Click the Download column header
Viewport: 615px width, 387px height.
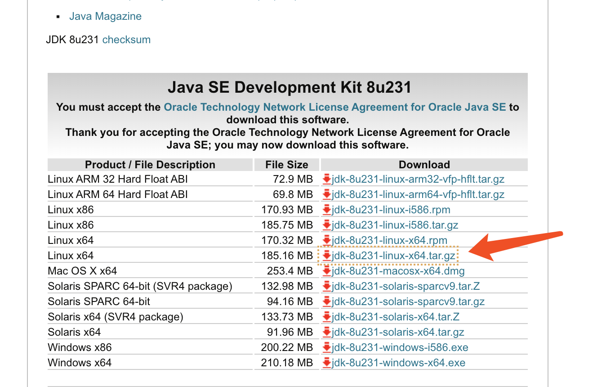pyautogui.click(x=423, y=164)
